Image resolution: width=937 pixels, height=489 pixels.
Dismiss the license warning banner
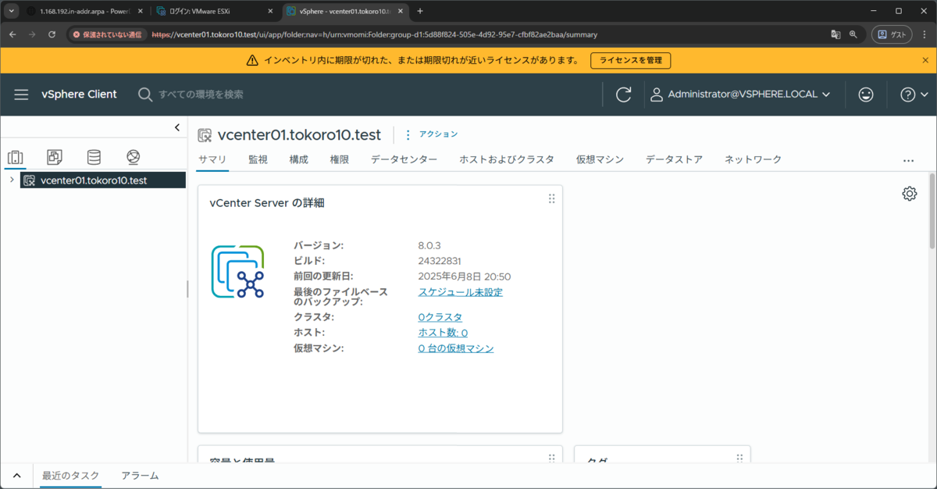pyautogui.click(x=925, y=60)
